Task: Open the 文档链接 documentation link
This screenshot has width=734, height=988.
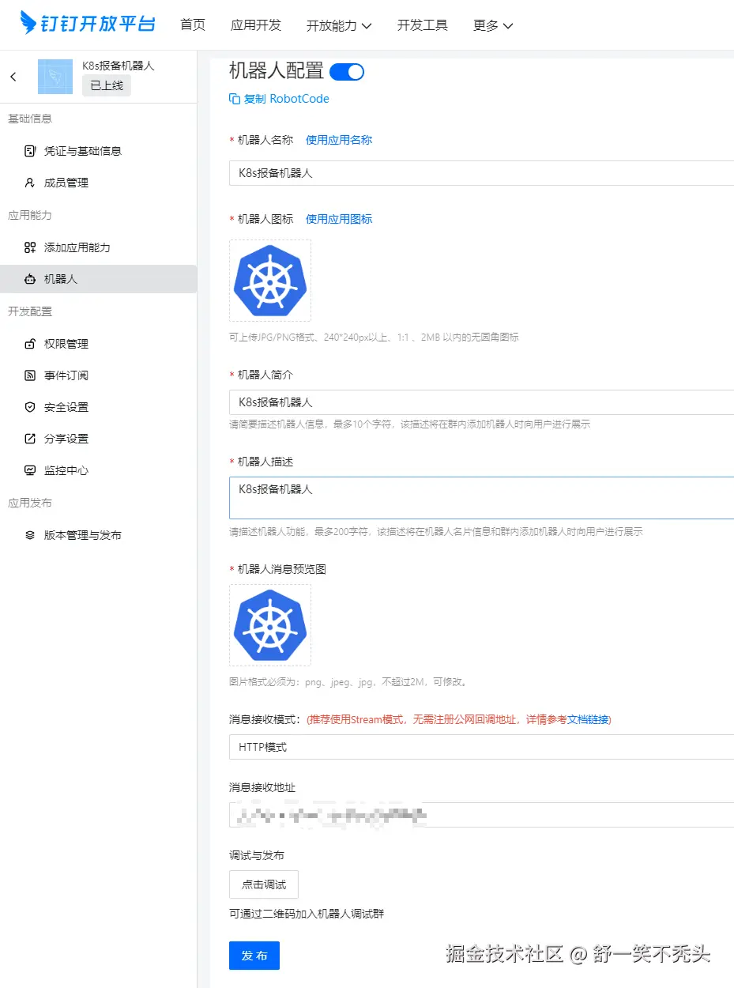Action: [588, 720]
